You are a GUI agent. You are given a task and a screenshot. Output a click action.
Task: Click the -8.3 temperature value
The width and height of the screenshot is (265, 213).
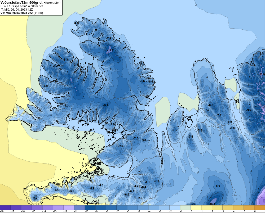(65, 60)
